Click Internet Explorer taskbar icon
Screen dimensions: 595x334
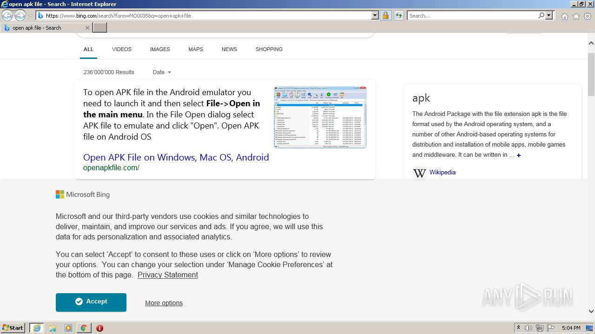[37, 328]
